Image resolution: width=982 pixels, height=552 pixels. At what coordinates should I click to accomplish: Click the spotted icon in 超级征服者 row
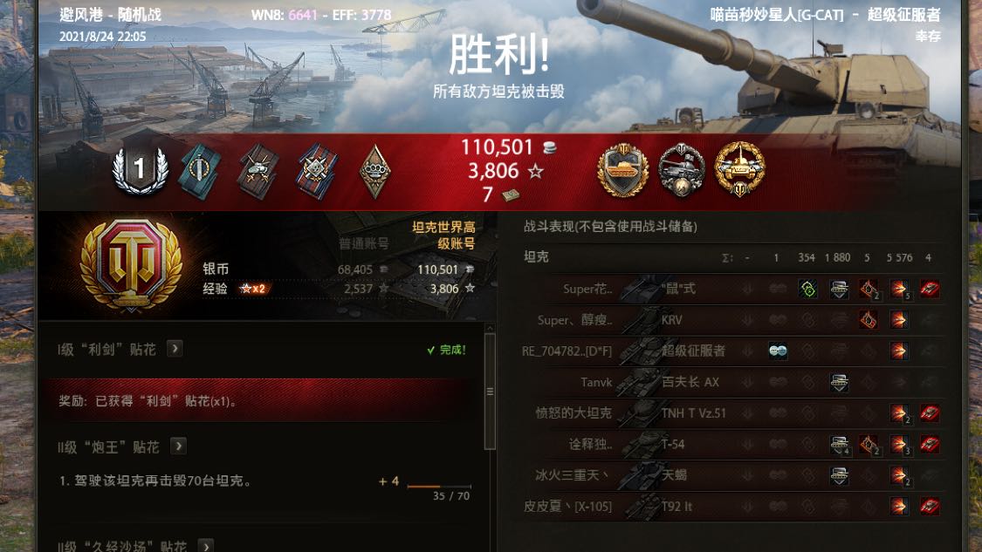[x=778, y=351]
